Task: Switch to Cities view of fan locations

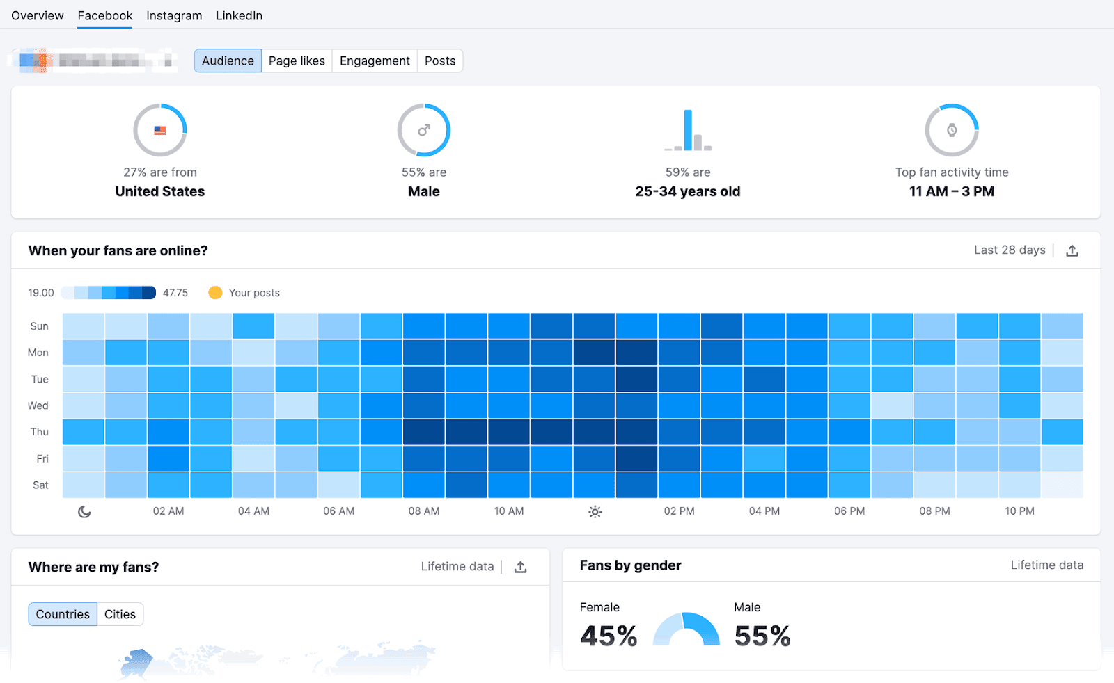Action: [120, 613]
